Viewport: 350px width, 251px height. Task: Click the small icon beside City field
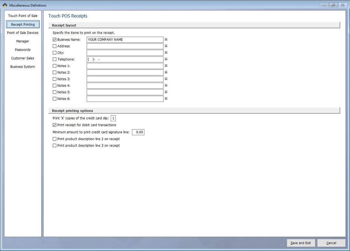pyautogui.click(x=166, y=53)
